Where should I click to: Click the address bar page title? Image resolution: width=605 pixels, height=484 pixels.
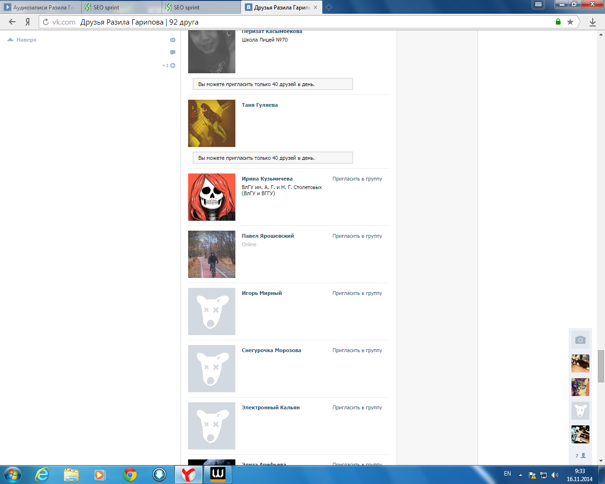(139, 22)
